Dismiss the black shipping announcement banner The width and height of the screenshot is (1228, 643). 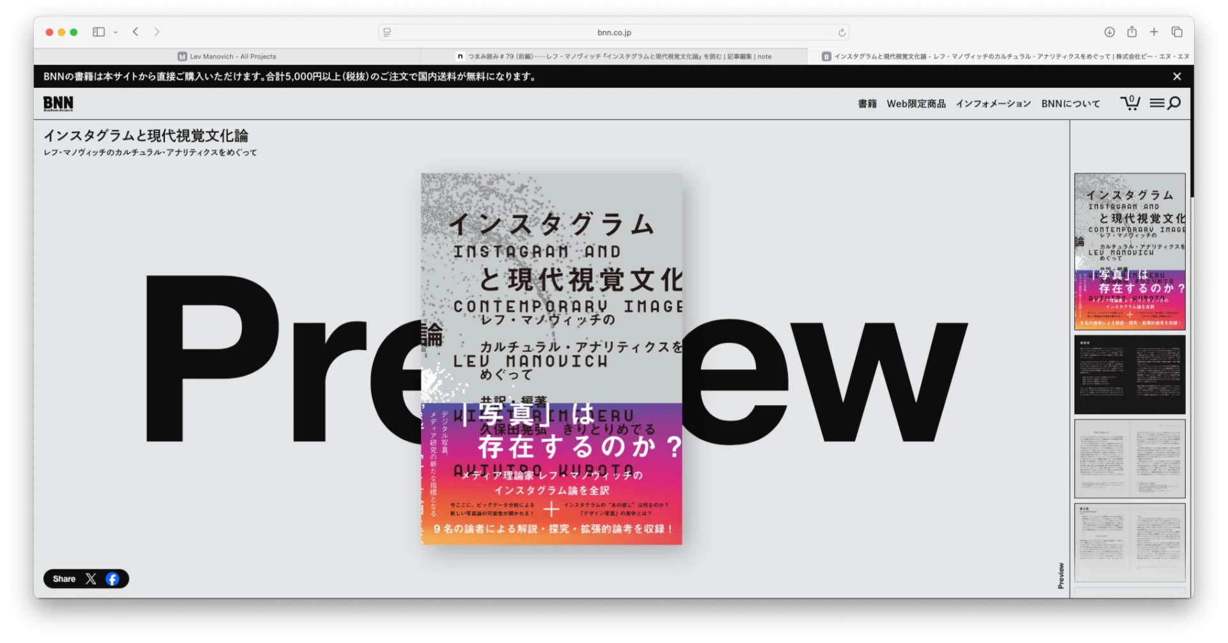tap(1177, 76)
